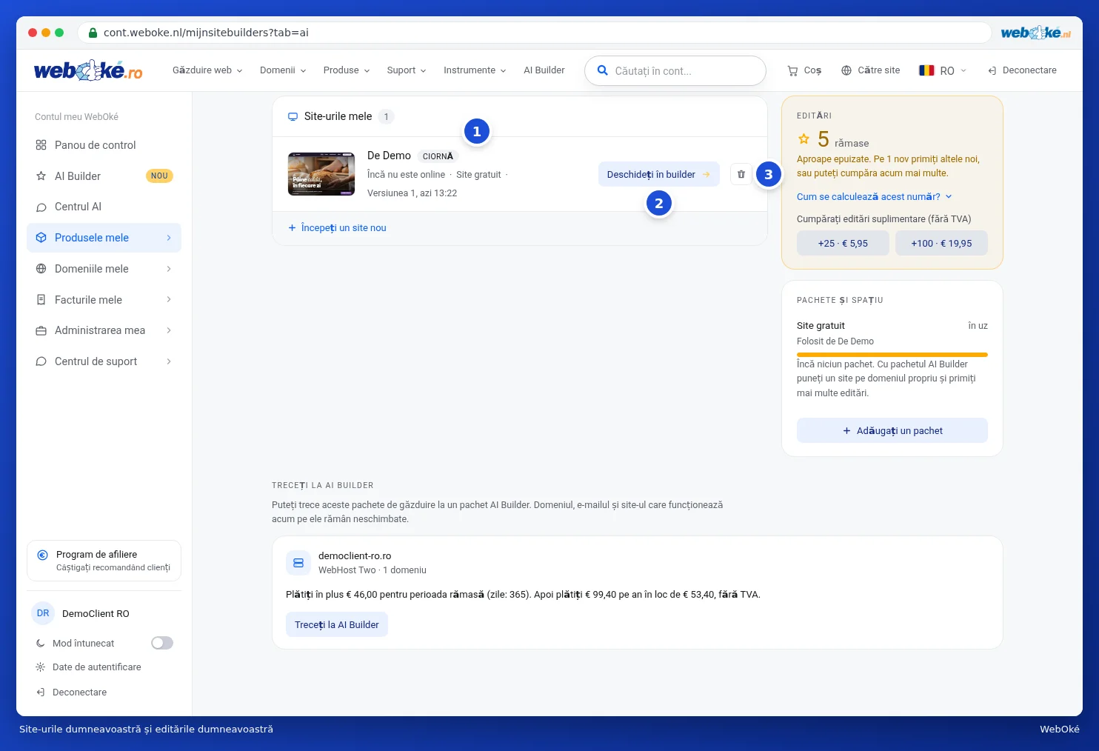Click the Căutați în cont search field

[x=675, y=71]
